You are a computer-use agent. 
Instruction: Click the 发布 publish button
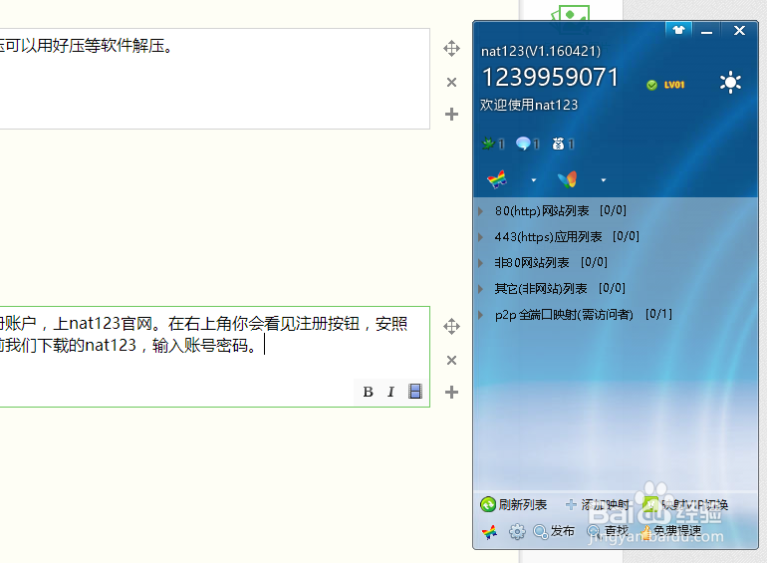click(554, 531)
